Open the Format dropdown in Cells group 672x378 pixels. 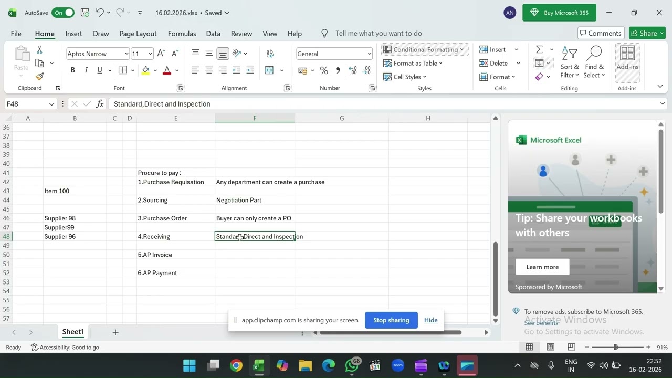(497, 77)
